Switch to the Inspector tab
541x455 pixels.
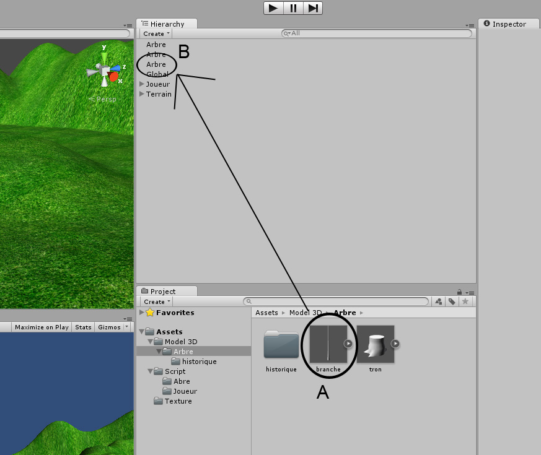[508, 24]
